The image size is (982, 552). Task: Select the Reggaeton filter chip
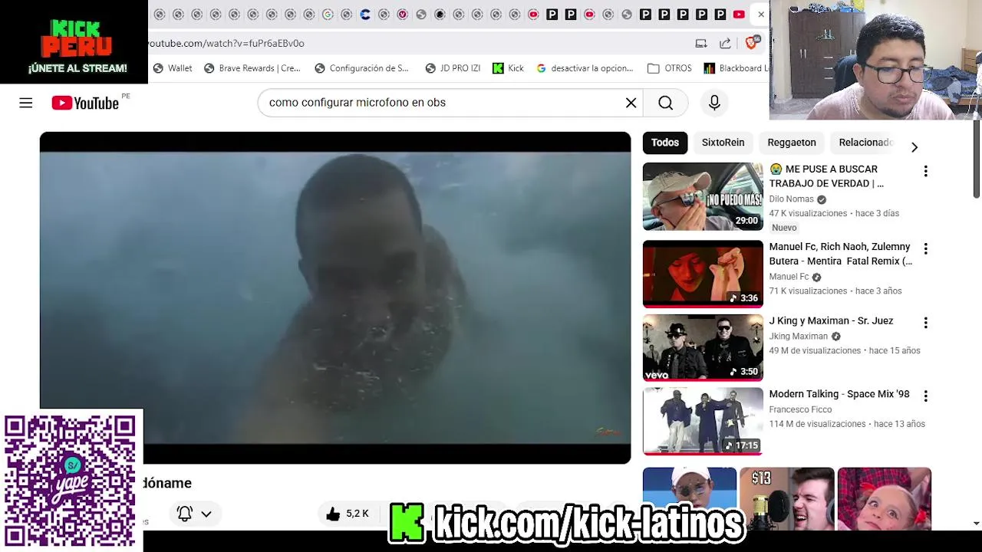coord(792,143)
